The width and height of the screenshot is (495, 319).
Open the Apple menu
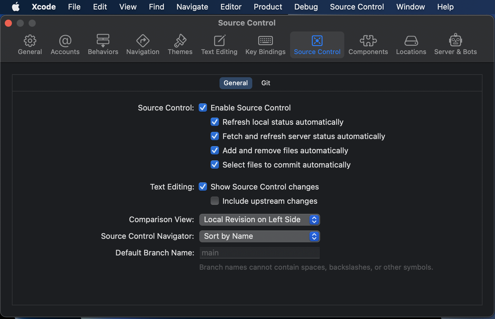point(16,7)
